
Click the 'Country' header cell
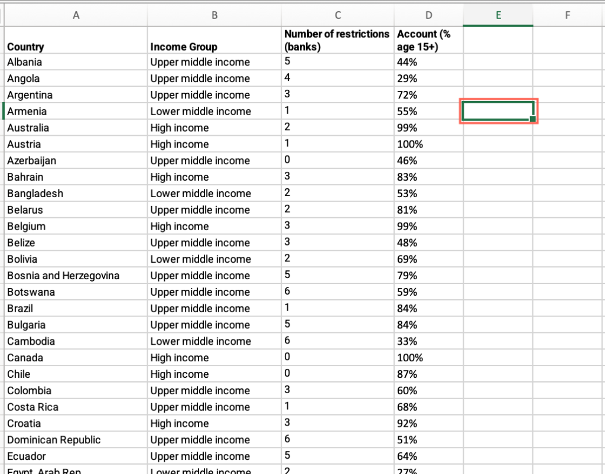[76, 40]
